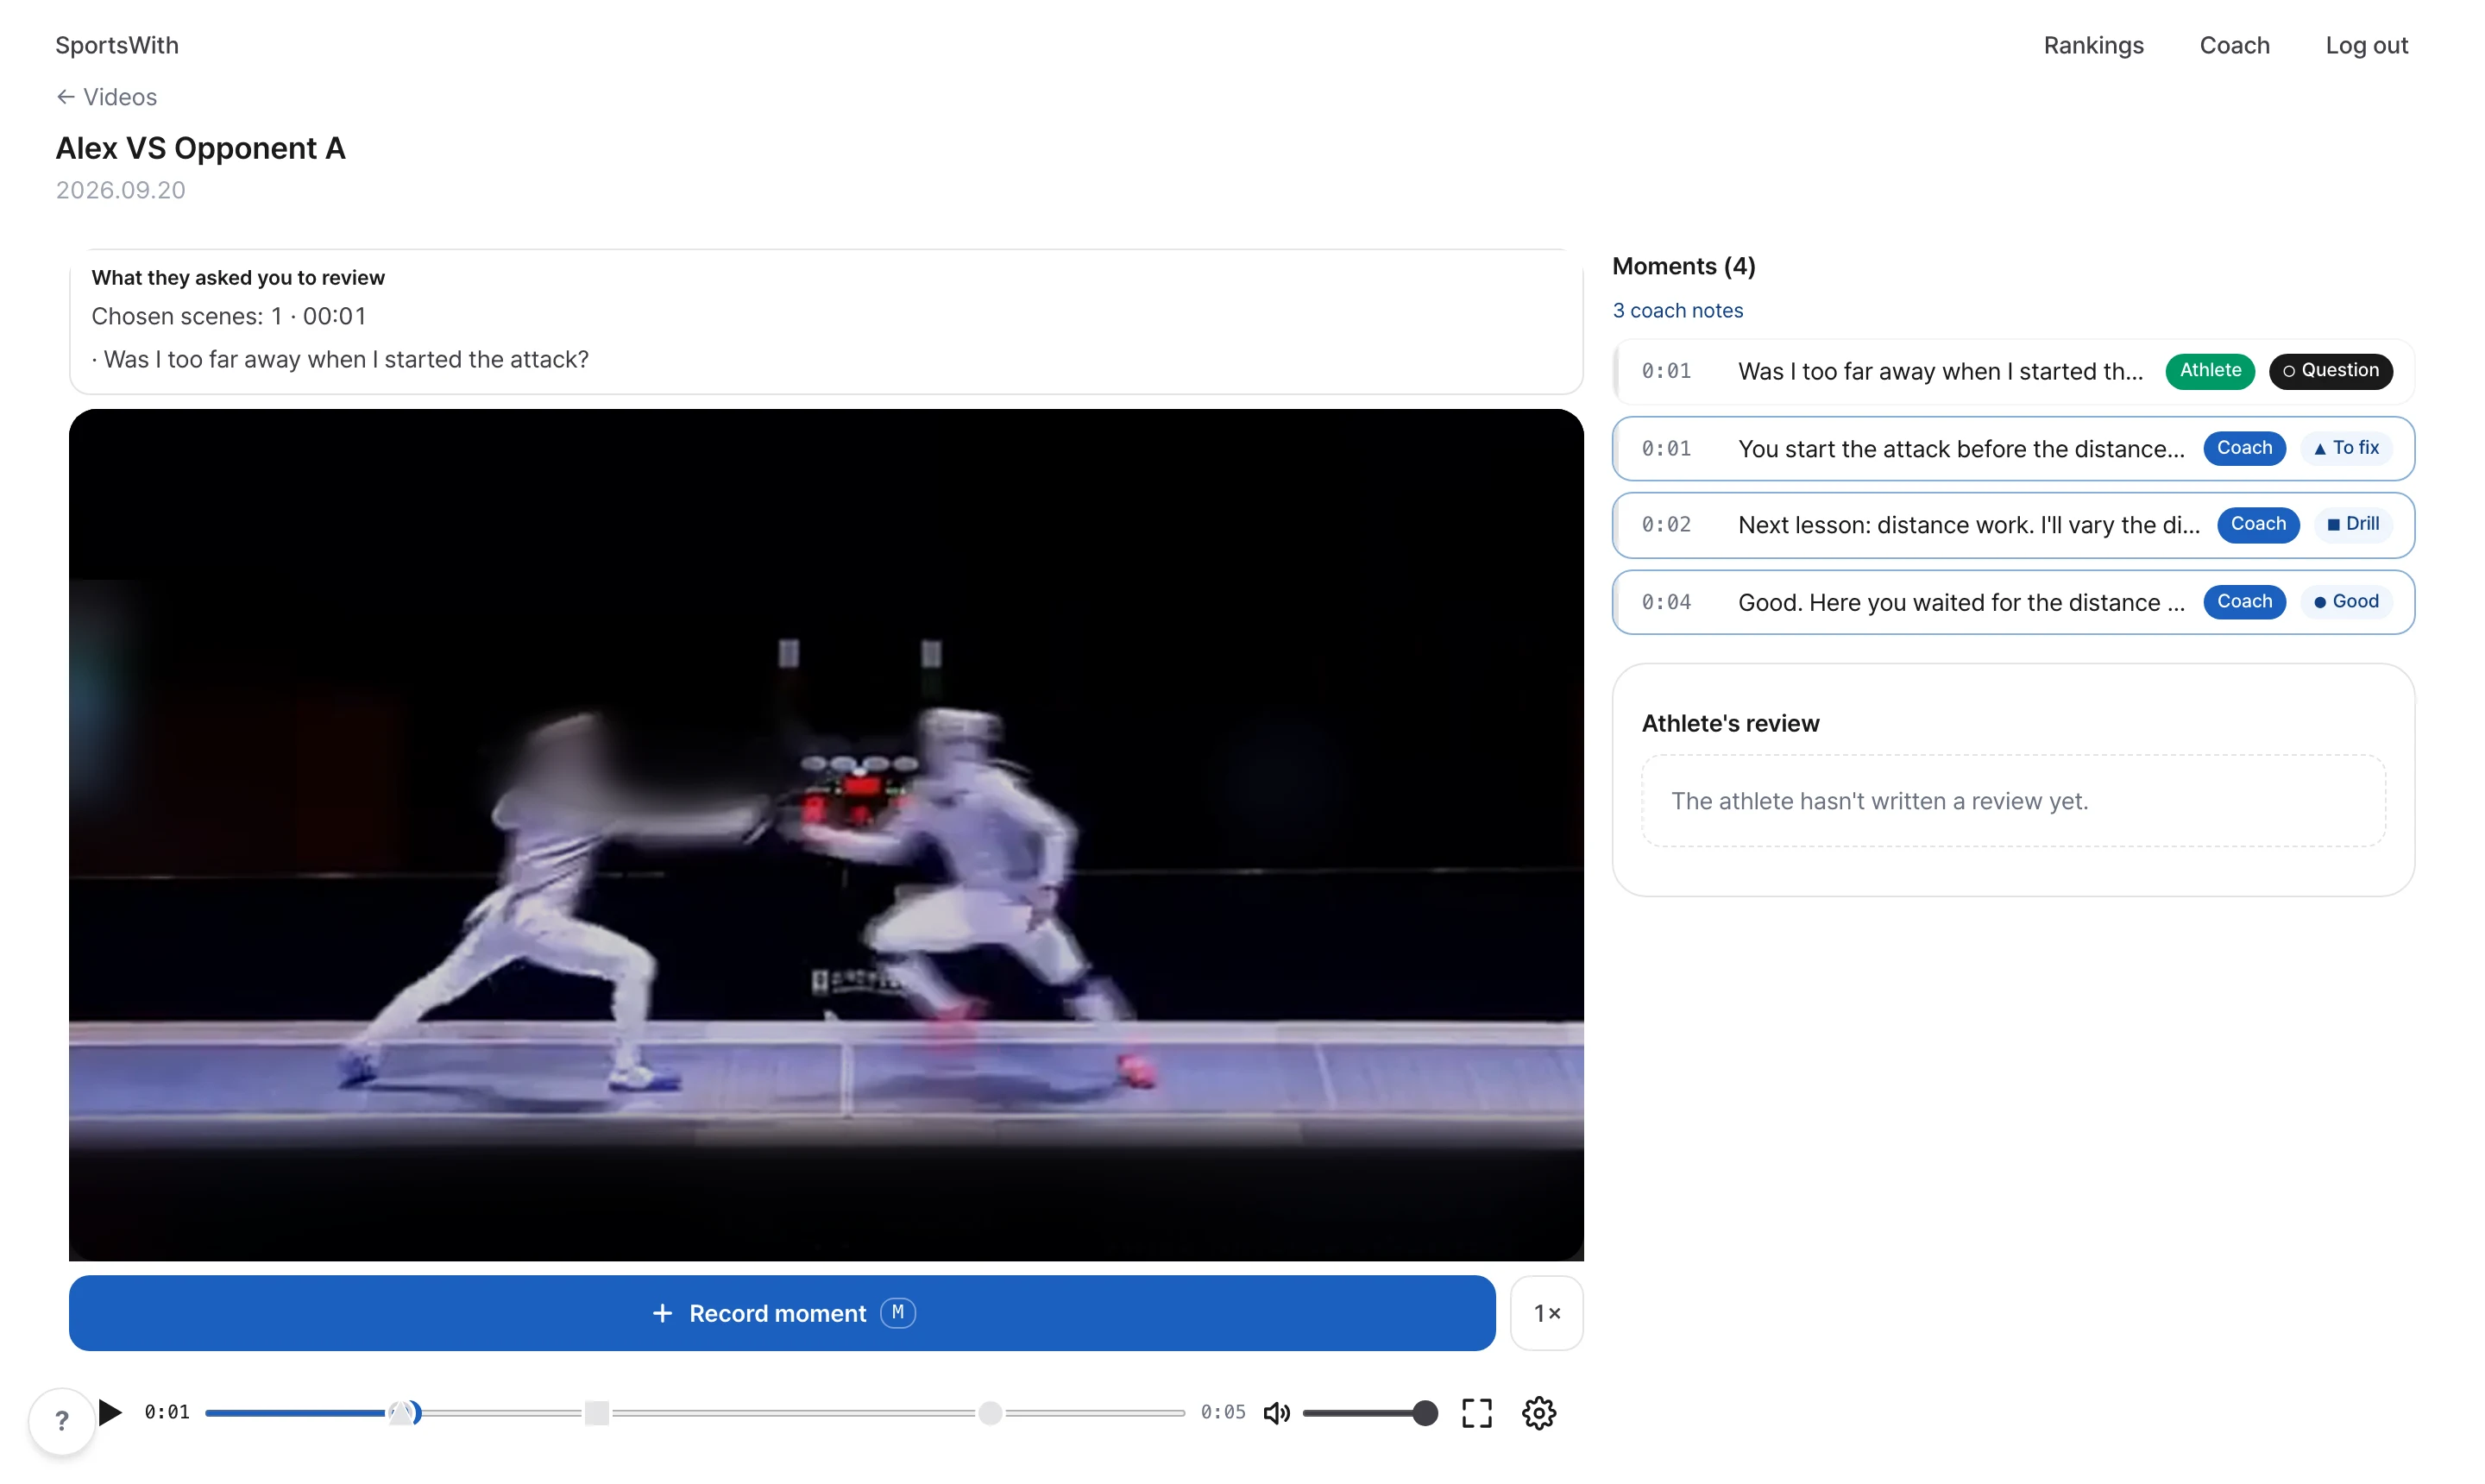Click the current time 0:01 in player
Image resolution: width=2485 pixels, height=1484 pixels.
pos(167,1412)
